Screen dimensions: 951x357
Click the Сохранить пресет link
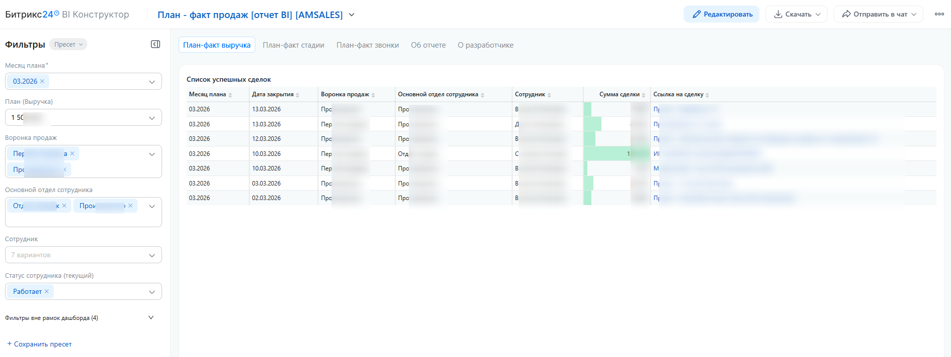(40, 344)
